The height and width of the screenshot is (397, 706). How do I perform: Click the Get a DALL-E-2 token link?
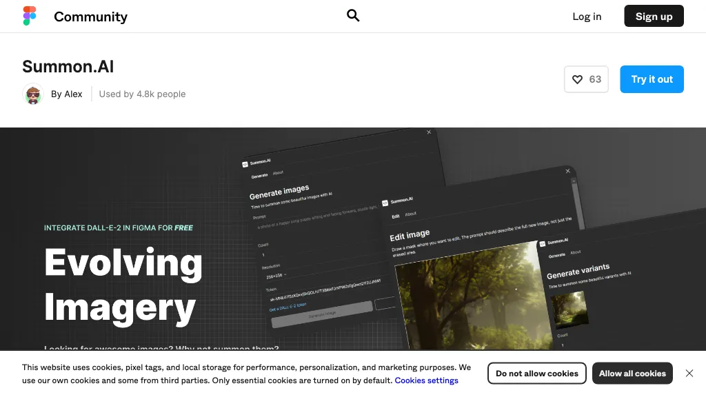tap(288, 308)
